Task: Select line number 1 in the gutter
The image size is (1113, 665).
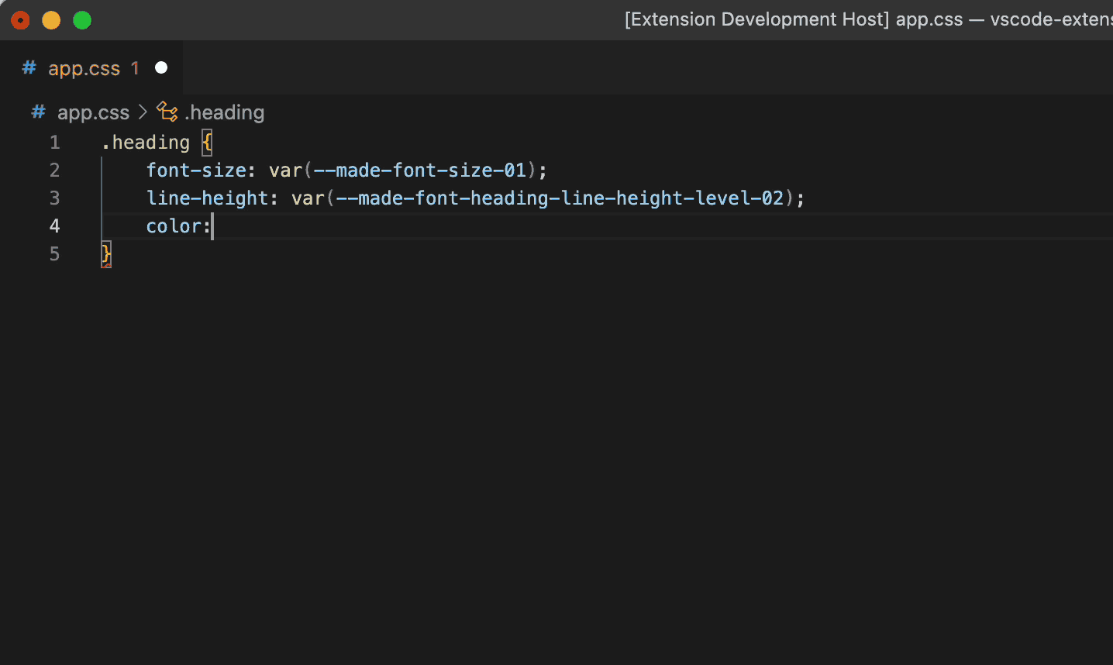Action: pyautogui.click(x=54, y=142)
